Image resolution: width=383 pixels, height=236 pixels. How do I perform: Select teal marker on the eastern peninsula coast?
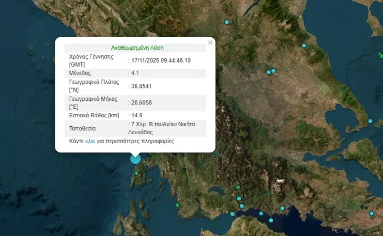point(370,121)
